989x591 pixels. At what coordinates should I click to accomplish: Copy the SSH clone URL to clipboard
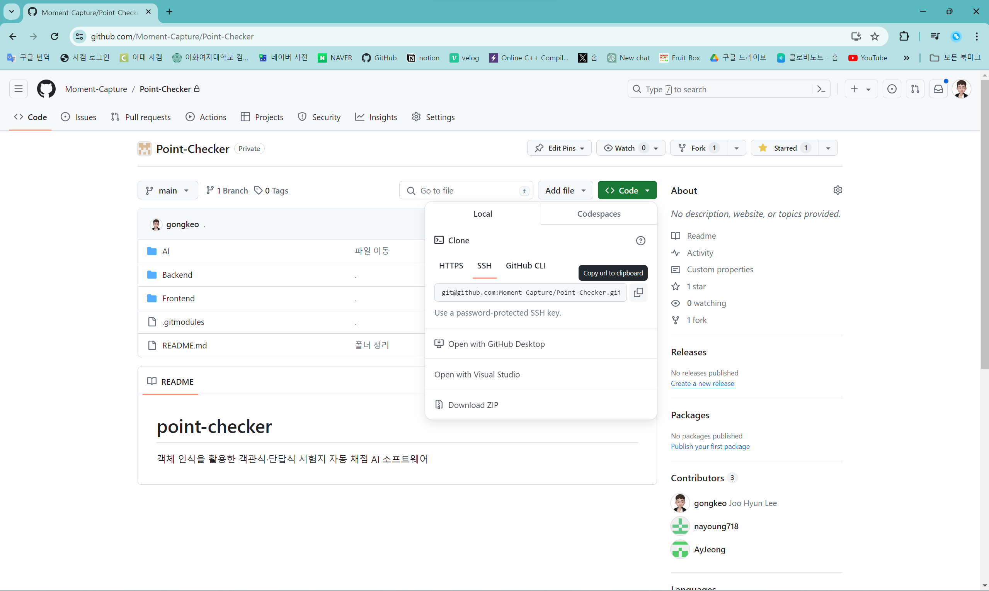point(638,292)
